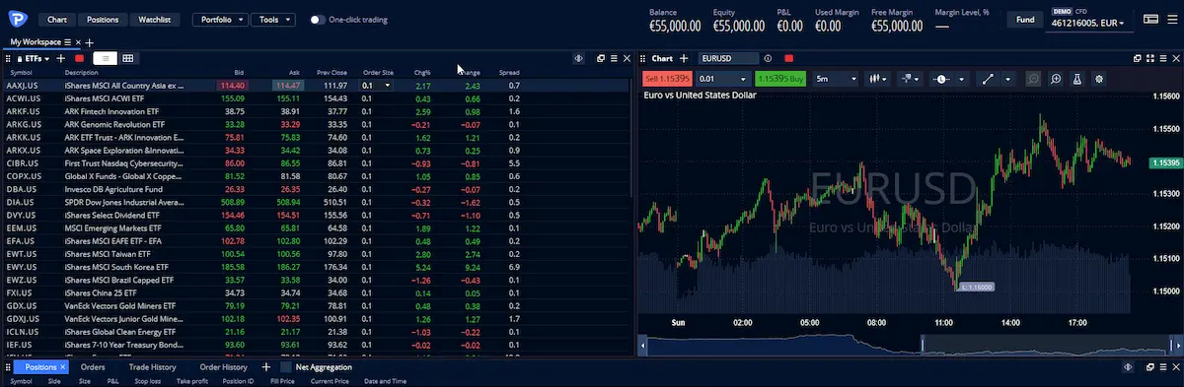Open the Order History tab
This screenshot has width=1184, height=387.
tap(223, 367)
